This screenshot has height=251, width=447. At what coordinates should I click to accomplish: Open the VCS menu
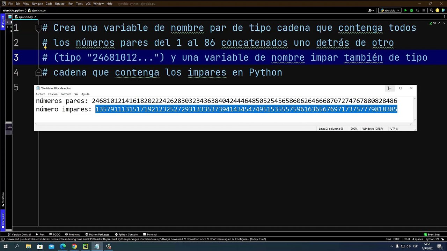pos(88,3)
